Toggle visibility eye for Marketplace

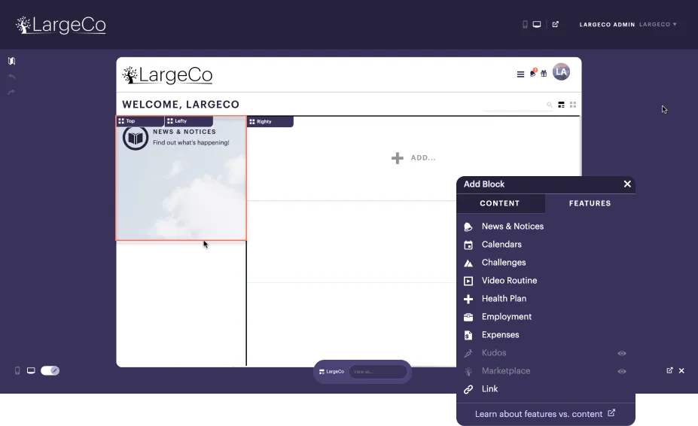pos(622,371)
